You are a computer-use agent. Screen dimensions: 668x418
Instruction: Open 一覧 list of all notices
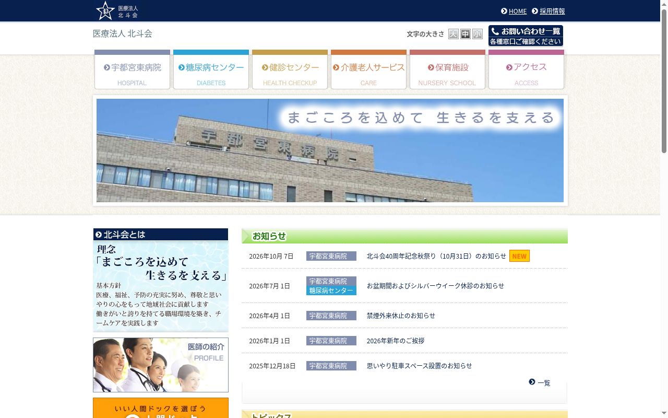544,382
